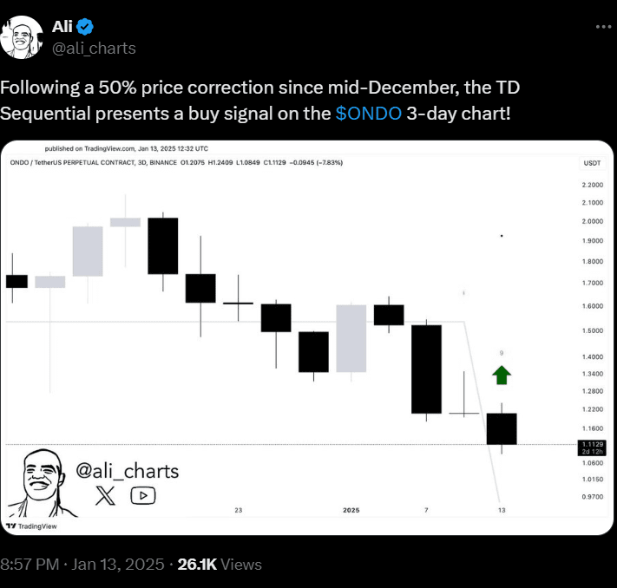Image resolution: width=617 pixels, height=588 pixels.
Task: Click the YouTube play icon in watermark
Action: (143, 495)
